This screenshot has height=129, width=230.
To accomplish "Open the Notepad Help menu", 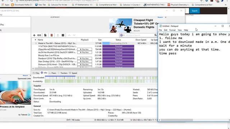I will pos(186,30).
